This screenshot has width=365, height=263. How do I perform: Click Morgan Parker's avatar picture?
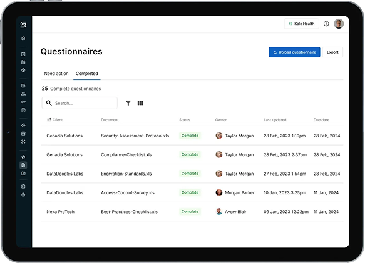219,192
